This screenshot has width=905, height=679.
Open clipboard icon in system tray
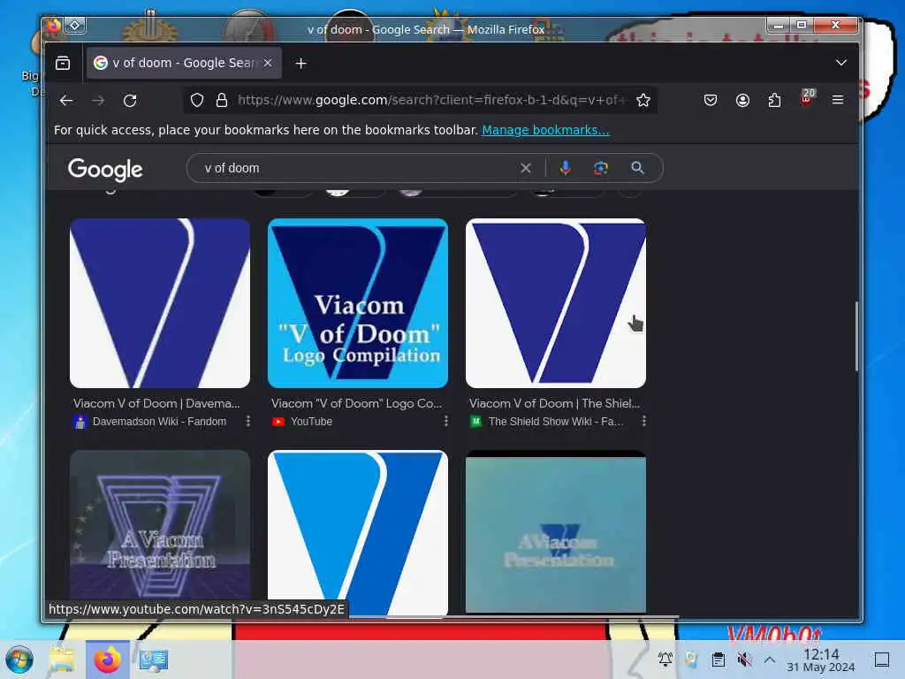[x=718, y=660]
